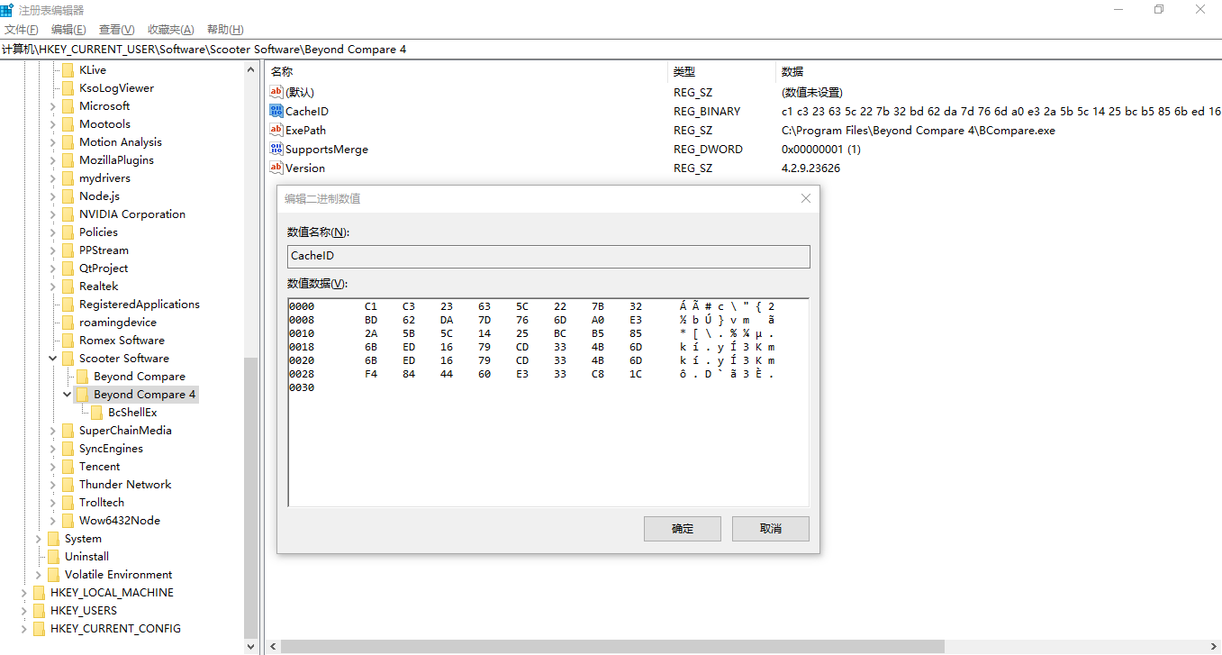Screen dimensions: 1222x655
Task: Click the HKEY_LOCAL_MACHINE folder icon
Action: pos(40,593)
